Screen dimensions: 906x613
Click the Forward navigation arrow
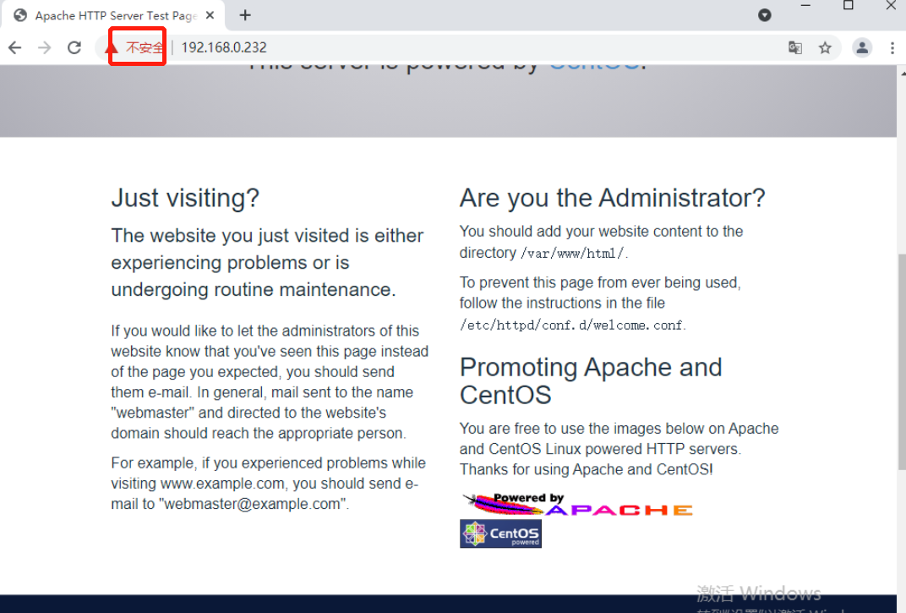(44, 48)
